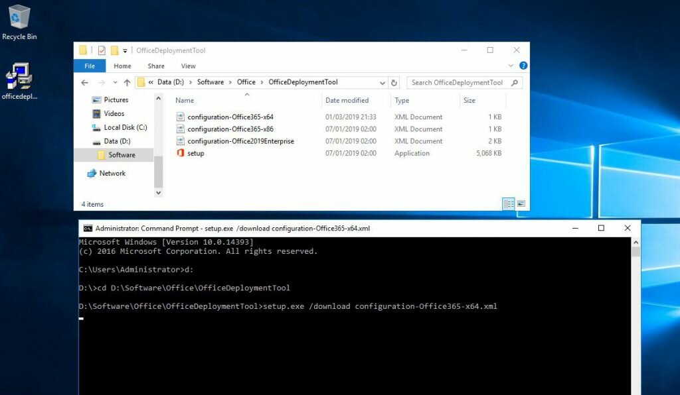Screen dimensions: 680x395
Task: Click the Application type cell for setup
Action: [412, 154]
